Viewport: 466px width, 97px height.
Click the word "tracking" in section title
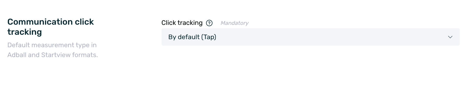click(x=25, y=32)
